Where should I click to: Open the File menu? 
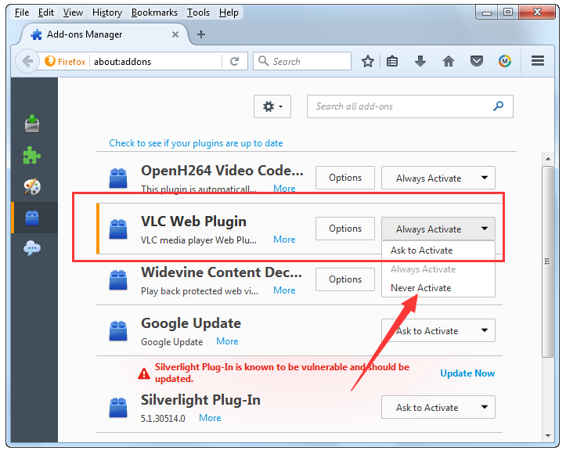tap(22, 13)
